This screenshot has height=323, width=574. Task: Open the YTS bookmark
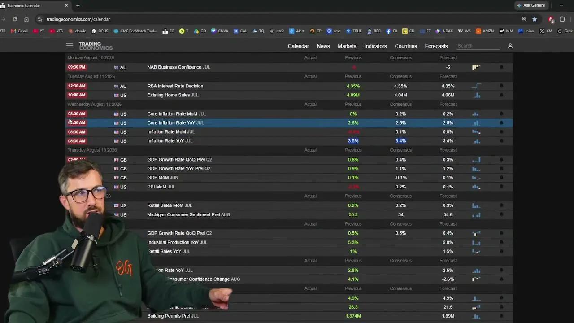pos(57,31)
